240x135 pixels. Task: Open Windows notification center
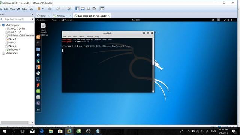point(234,131)
